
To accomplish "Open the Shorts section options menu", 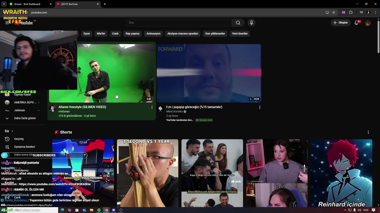I will click(x=368, y=132).
